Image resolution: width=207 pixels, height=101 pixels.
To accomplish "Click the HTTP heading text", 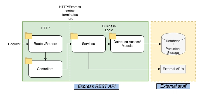I will [45, 28].
